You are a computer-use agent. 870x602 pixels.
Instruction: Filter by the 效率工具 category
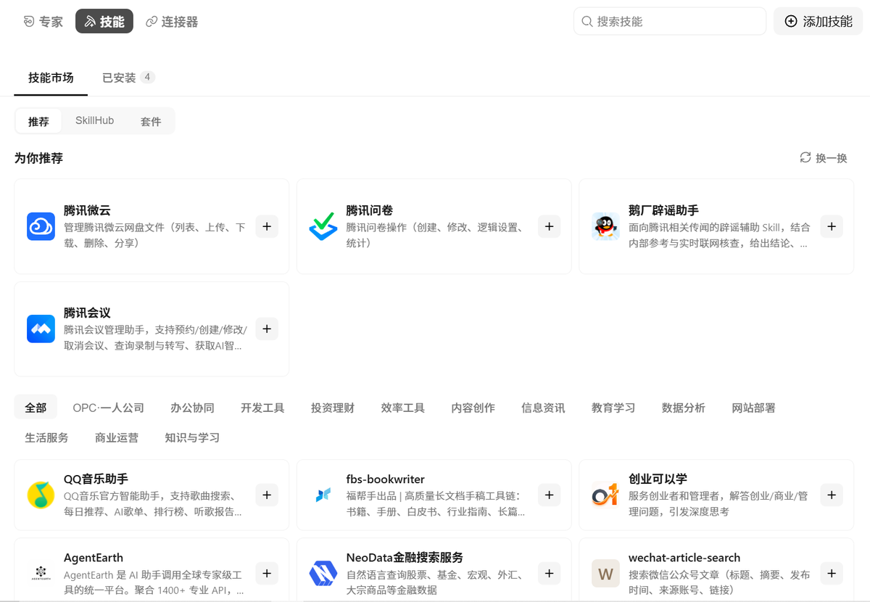click(403, 408)
